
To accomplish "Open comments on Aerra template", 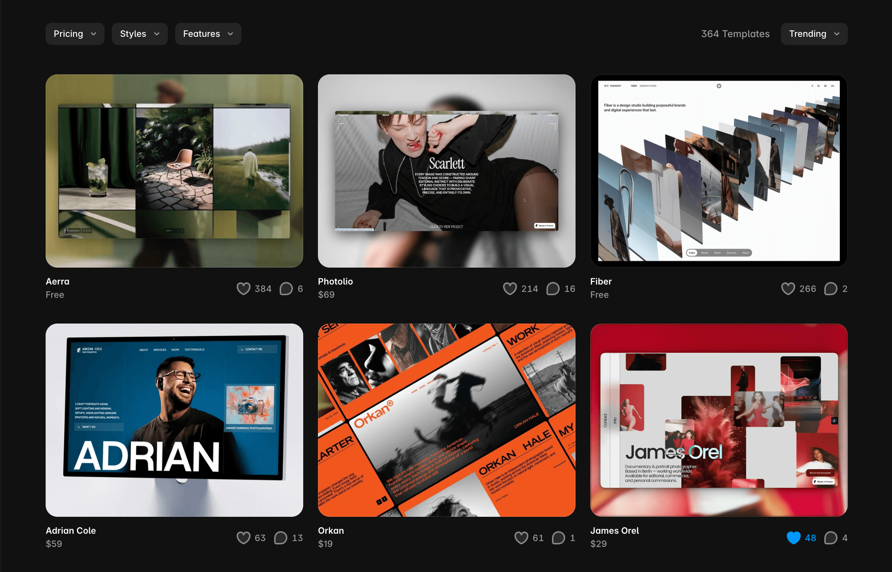I will pos(286,289).
